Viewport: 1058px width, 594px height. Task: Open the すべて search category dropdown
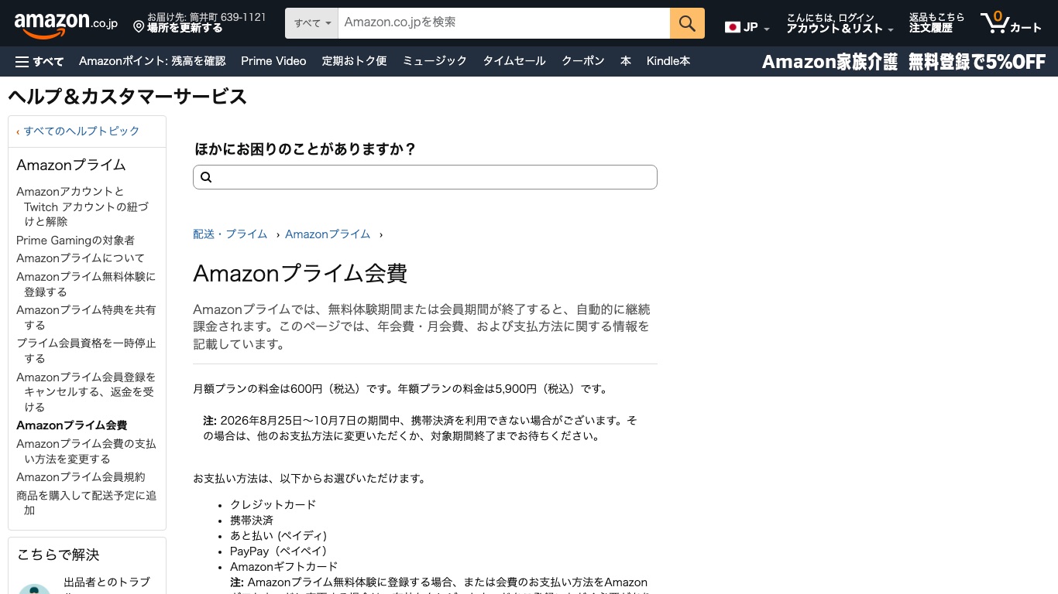[x=312, y=23]
